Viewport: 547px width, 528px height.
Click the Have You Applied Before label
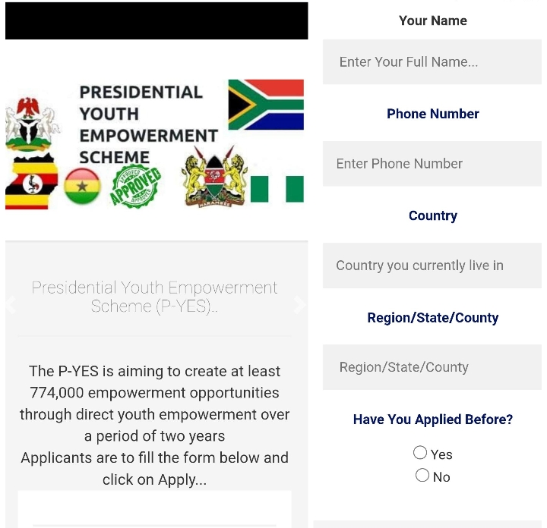(433, 420)
